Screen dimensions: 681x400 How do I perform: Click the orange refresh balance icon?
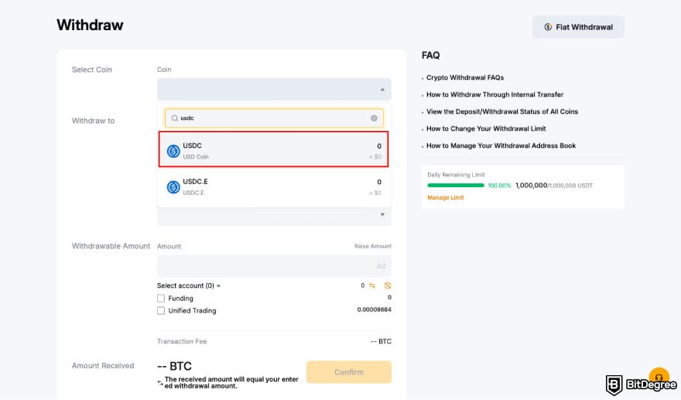pyautogui.click(x=388, y=285)
